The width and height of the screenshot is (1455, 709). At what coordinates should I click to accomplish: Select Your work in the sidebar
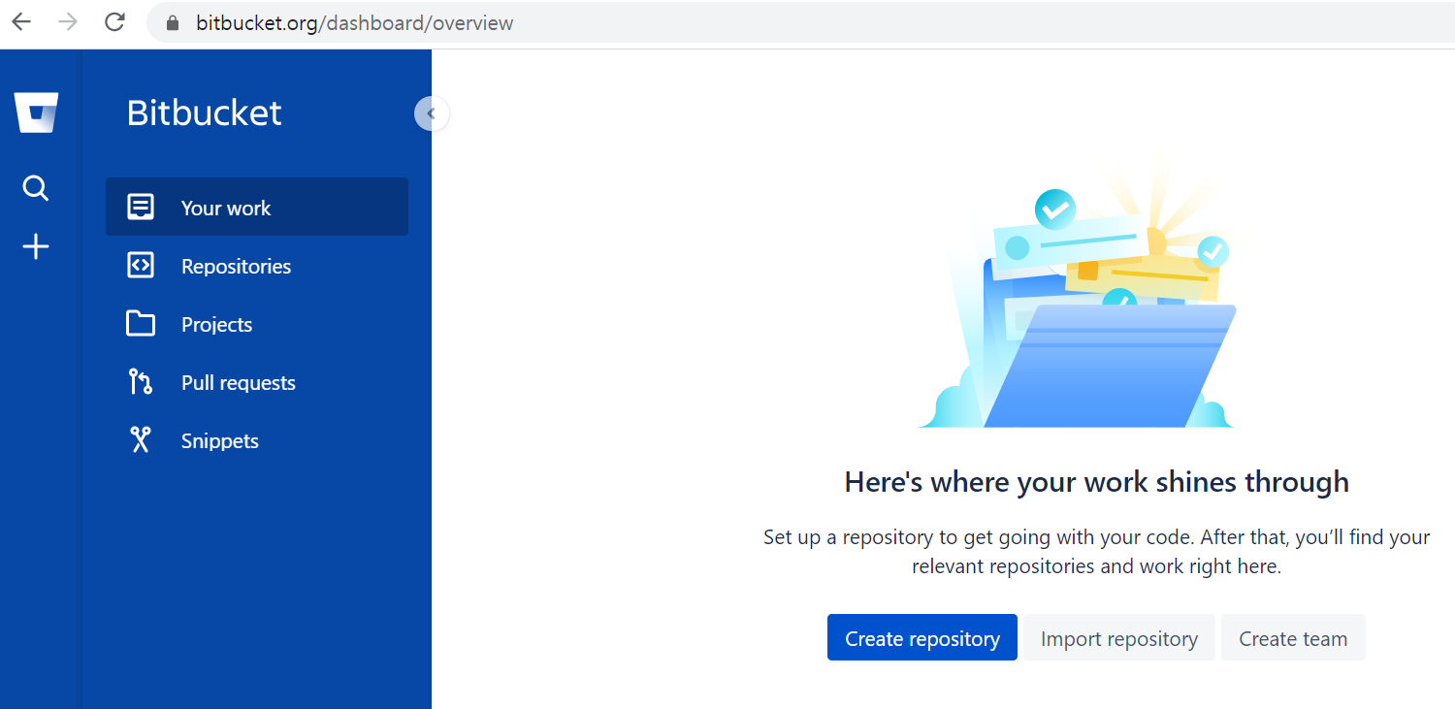coord(257,207)
